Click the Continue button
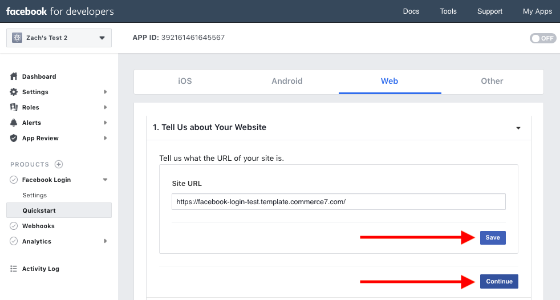The height and width of the screenshot is (300, 560). tap(500, 281)
